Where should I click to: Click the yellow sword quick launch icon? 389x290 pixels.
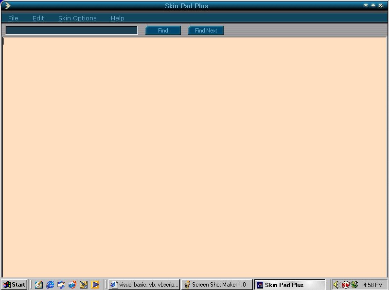click(x=84, y=285)
